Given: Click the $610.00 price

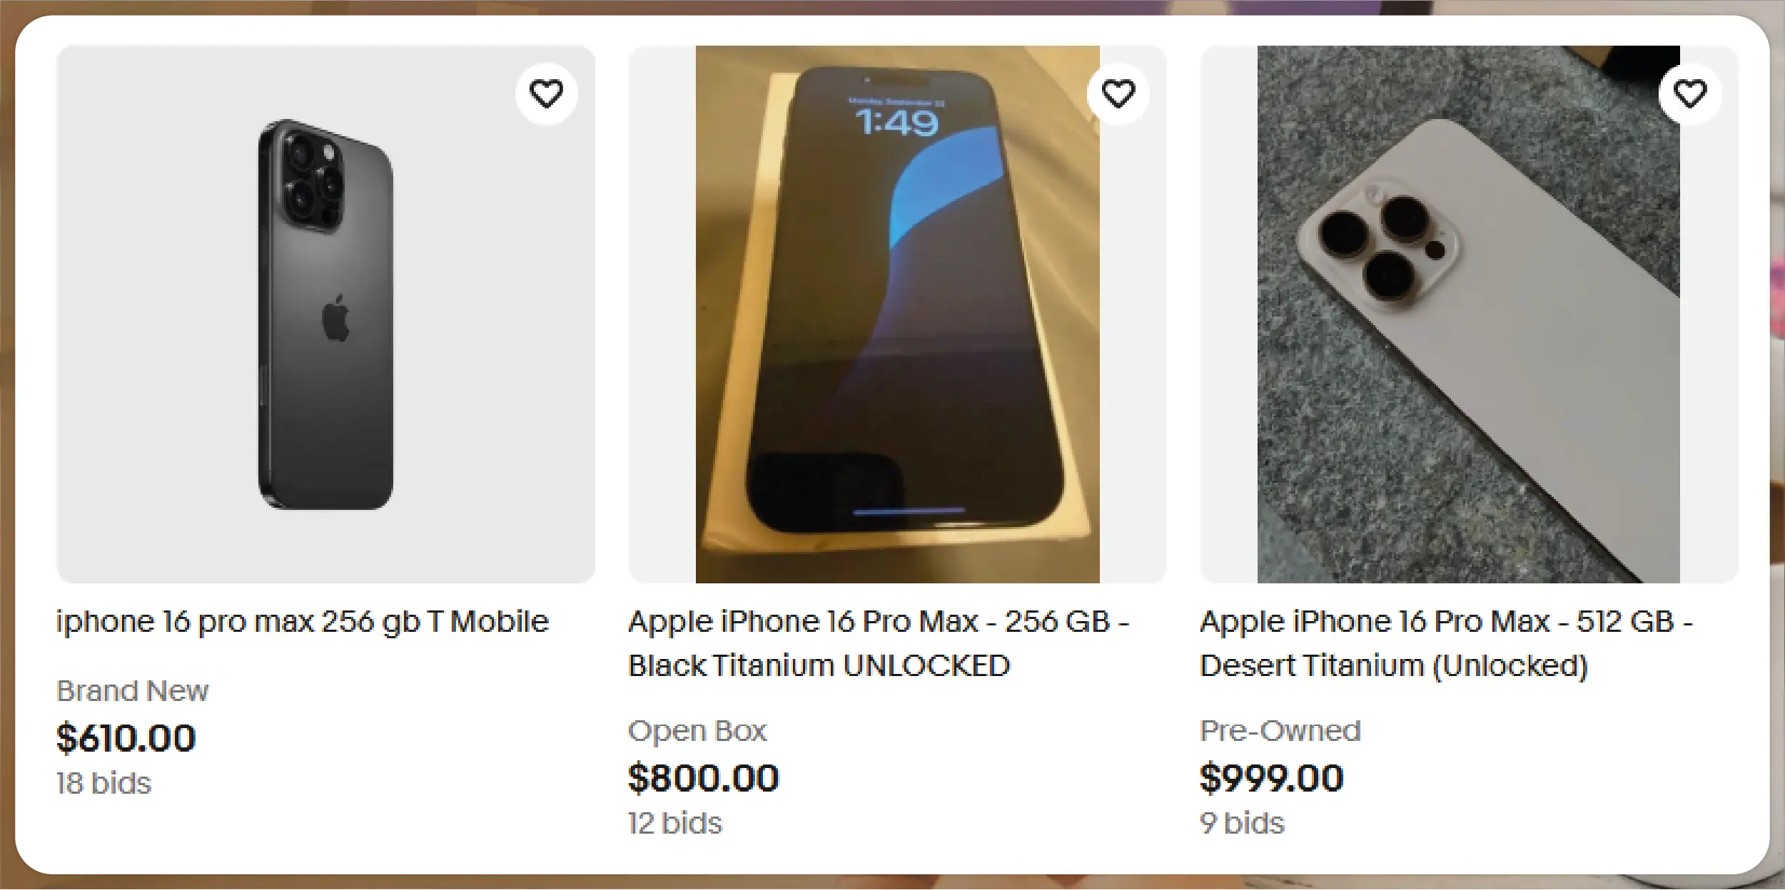Looking at the screenshot, I should coord(126,737).
